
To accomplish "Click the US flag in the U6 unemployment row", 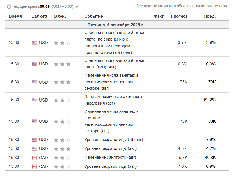I will pyautogui.click(x=34, y=140).
